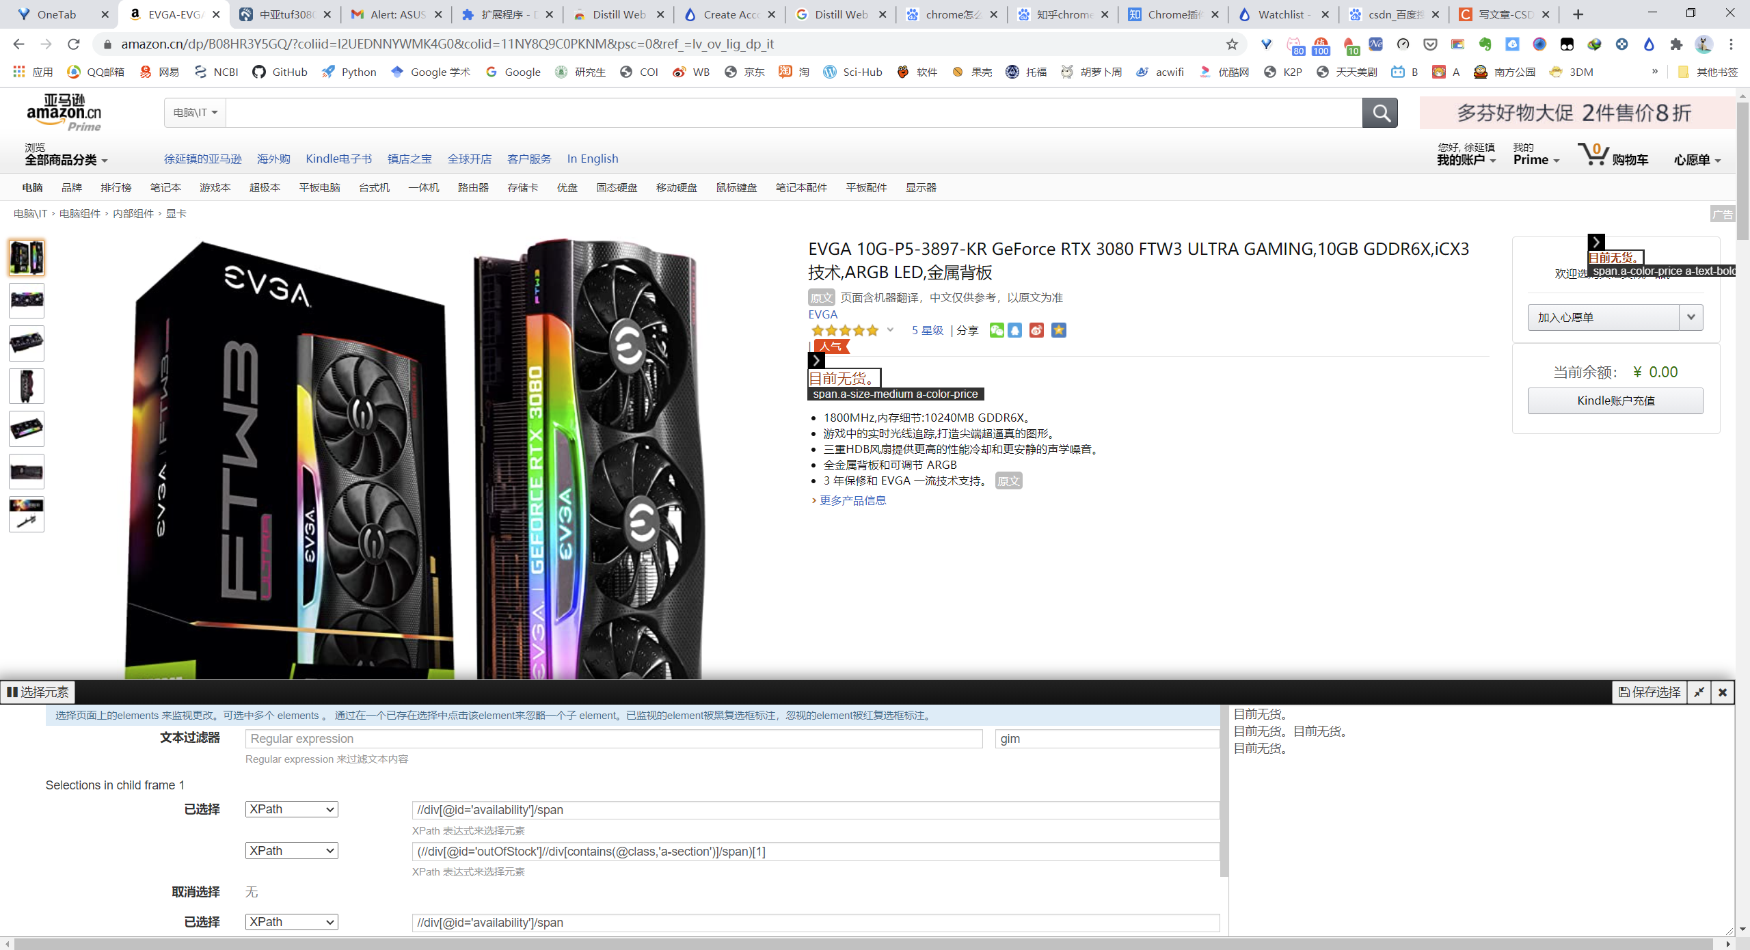The image size is (1750, 950).
Task: Bookmark this page with the star icon
Action: click(x=1232, y=44)
